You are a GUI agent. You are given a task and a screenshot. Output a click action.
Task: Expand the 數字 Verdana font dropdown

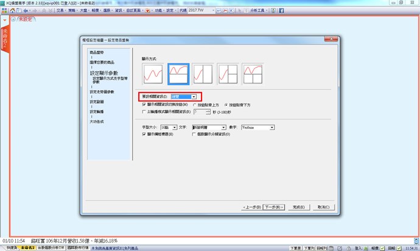pos(271,127)
